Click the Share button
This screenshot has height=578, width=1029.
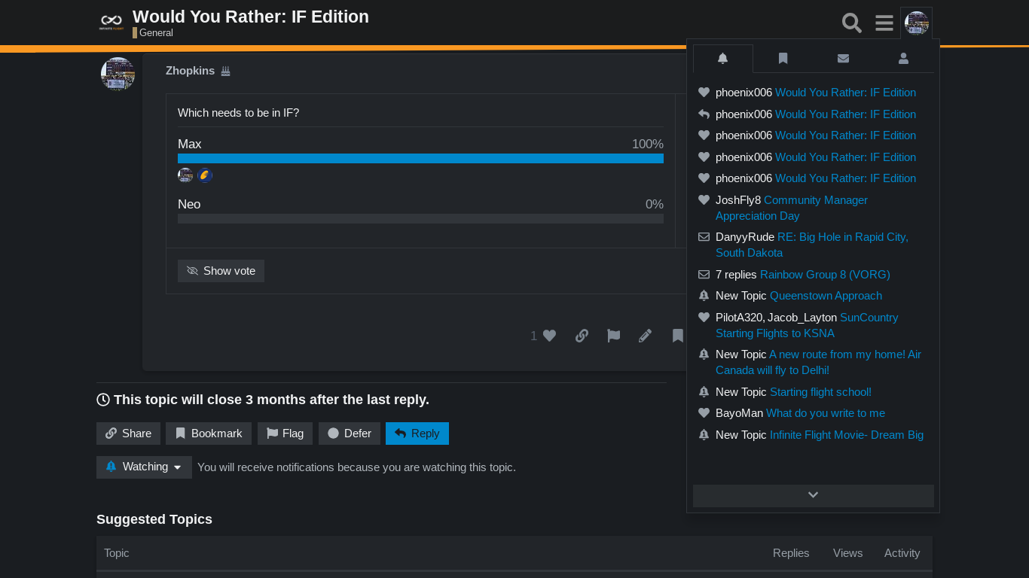tap(128, 433)
